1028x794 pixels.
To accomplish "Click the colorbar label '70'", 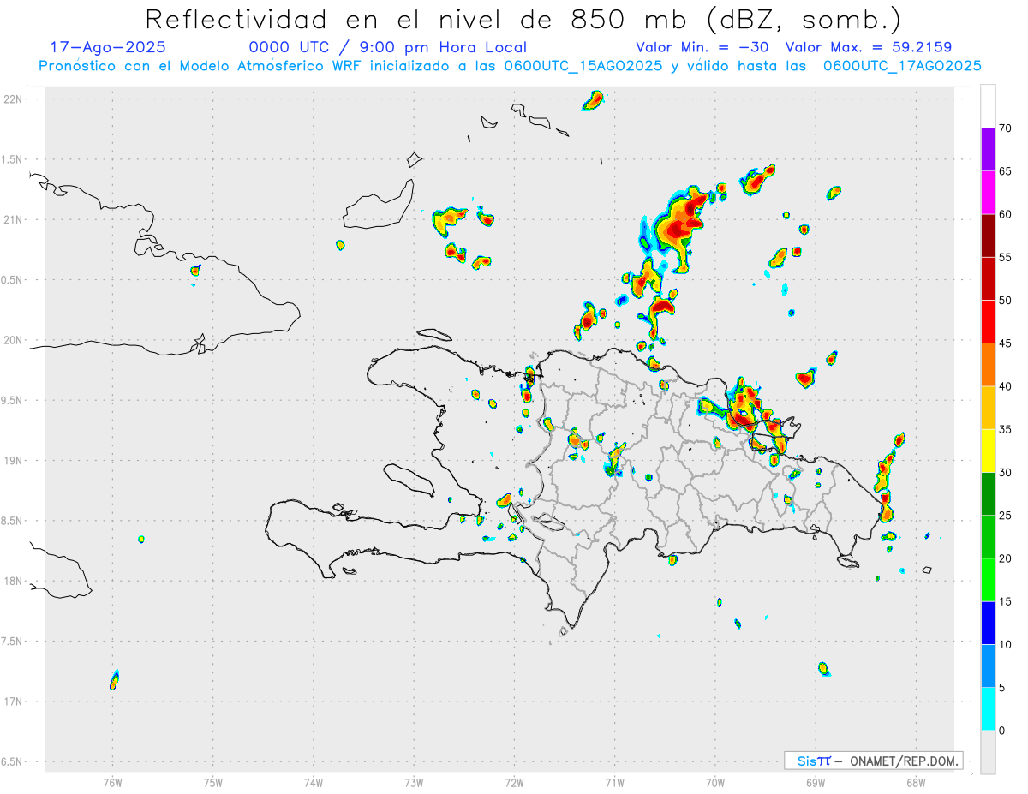I will pyautogui.click(x=1005, y=128).
